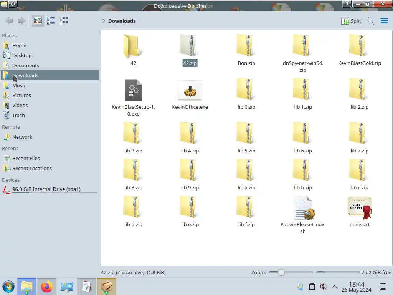393x295 pixels.
Task: Open Documents in Places panel
Action: click(x=50, y=65)
